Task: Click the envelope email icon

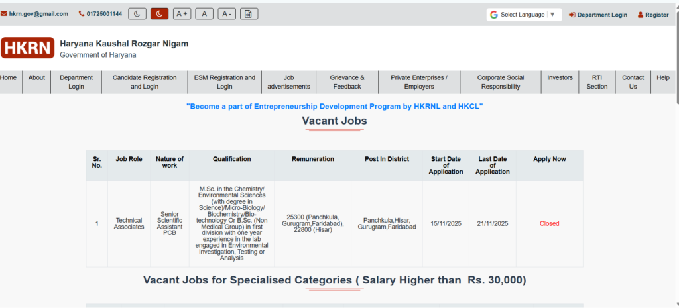Action: [4, 14]
